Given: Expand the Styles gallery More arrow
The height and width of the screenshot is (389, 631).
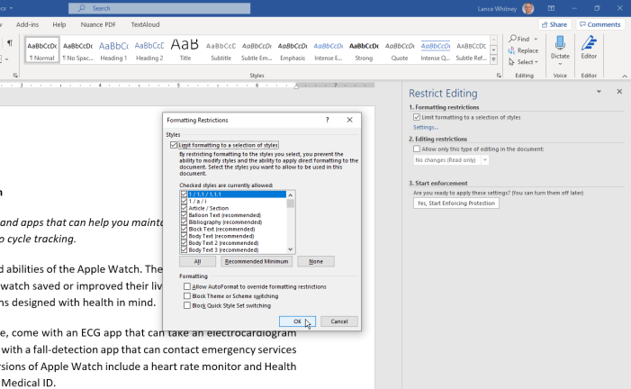Looking at the screenshot, I should 494,59.
